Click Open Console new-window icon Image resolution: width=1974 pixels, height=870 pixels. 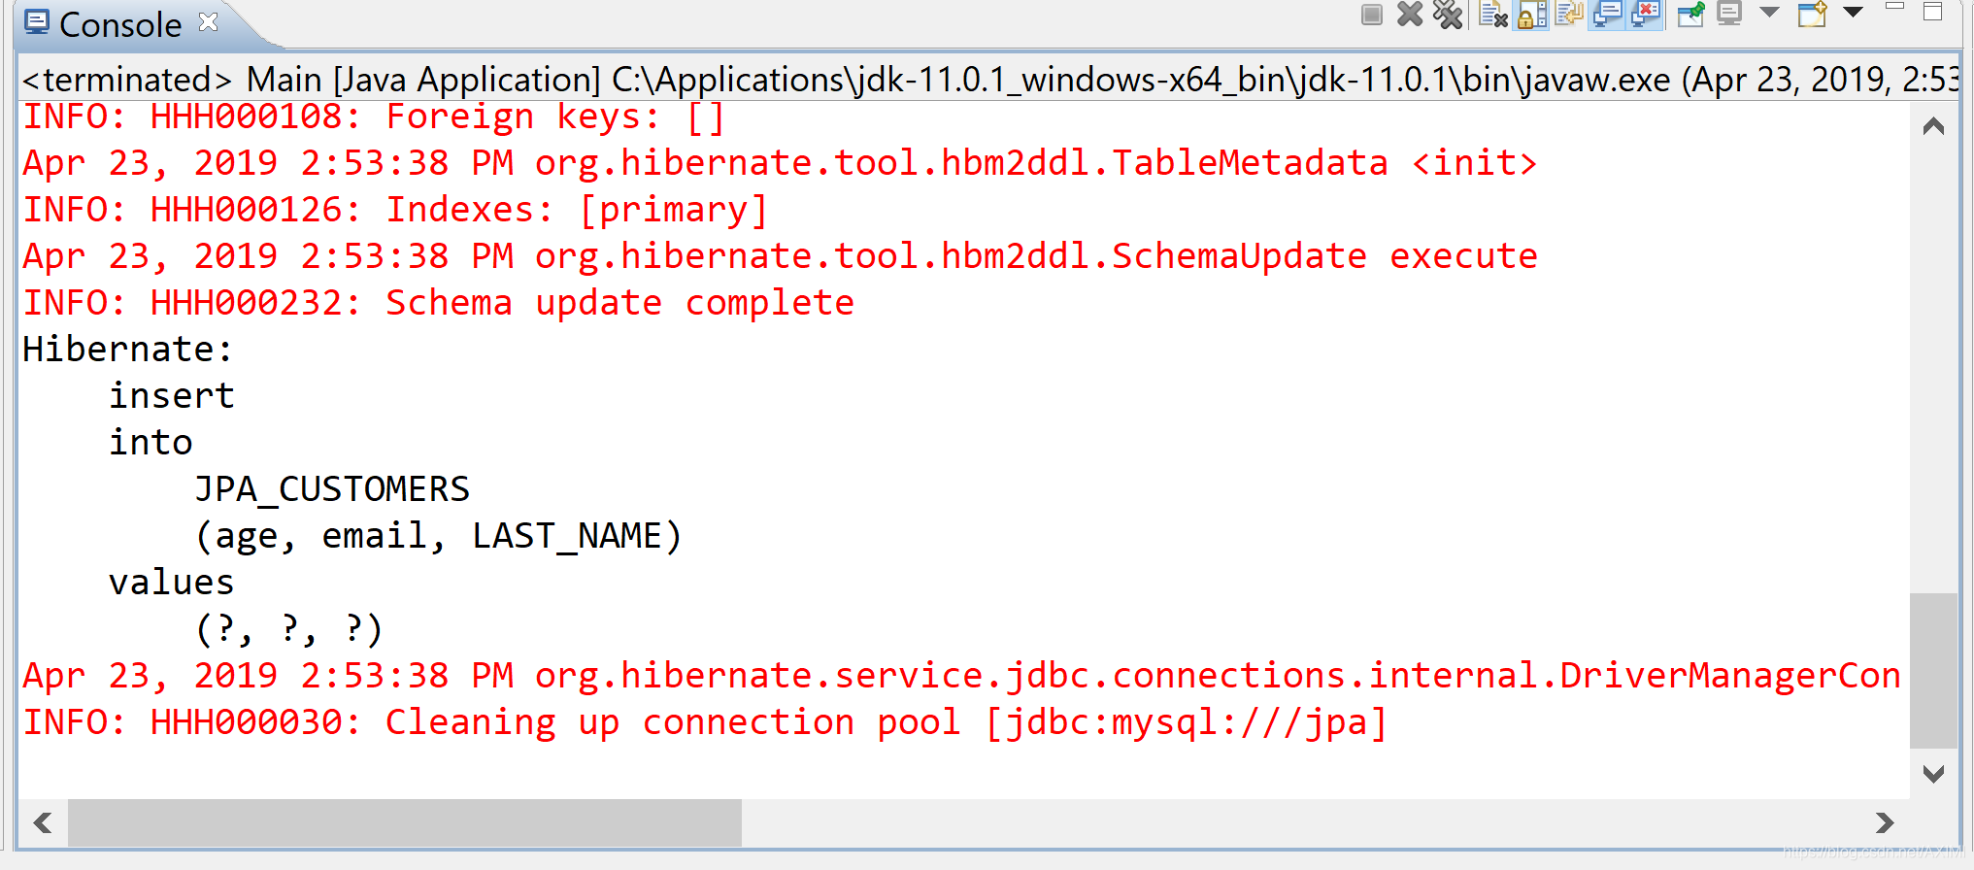coord(1813,15)
